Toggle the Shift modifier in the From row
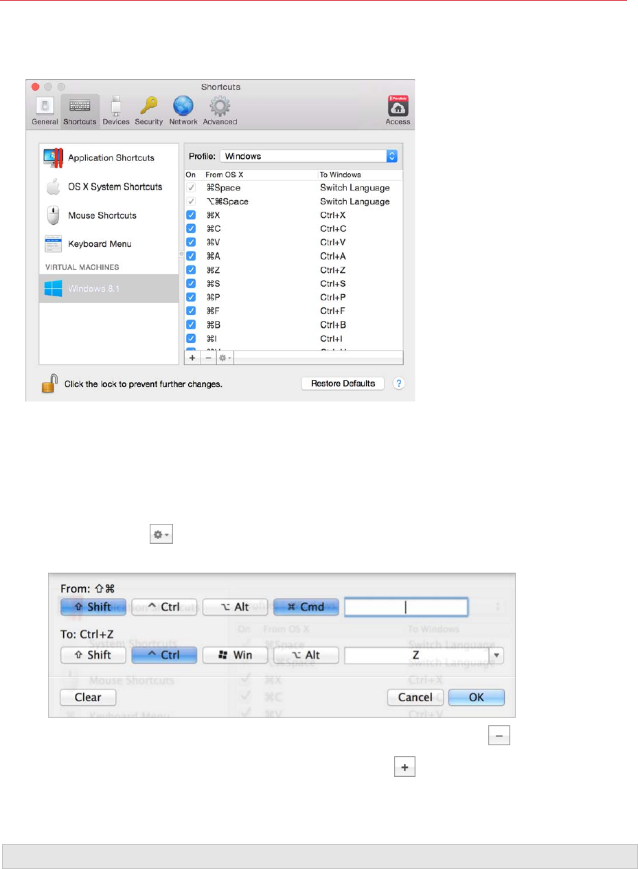This screenshot has width=638, height=869. tap(93, 606)
